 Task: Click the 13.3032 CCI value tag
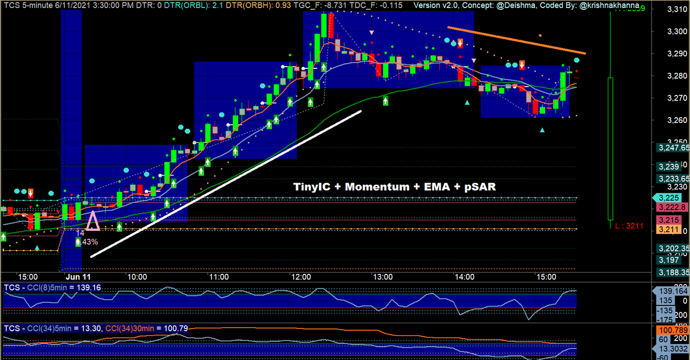pos(671,349)
